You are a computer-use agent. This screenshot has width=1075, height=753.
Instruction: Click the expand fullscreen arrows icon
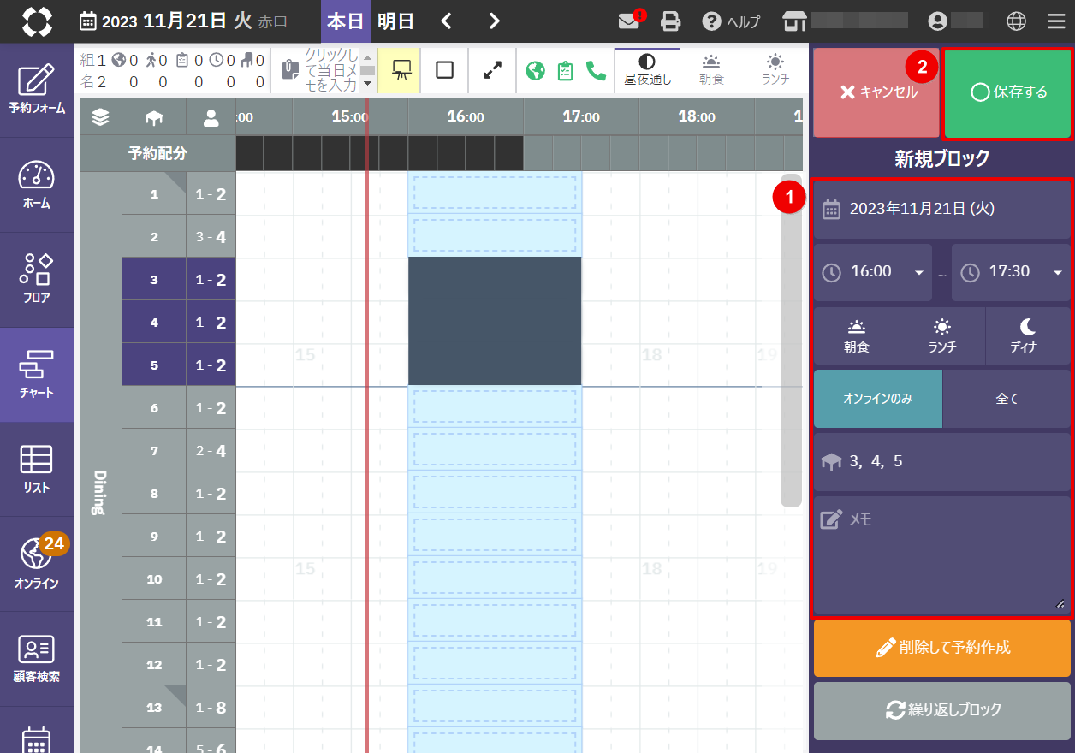click(492, 70)
